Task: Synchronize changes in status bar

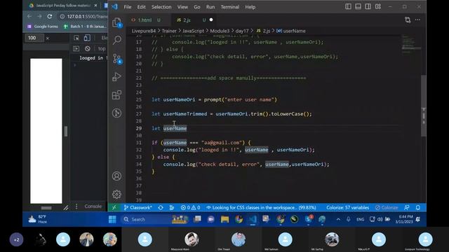Action: [161, 208]
